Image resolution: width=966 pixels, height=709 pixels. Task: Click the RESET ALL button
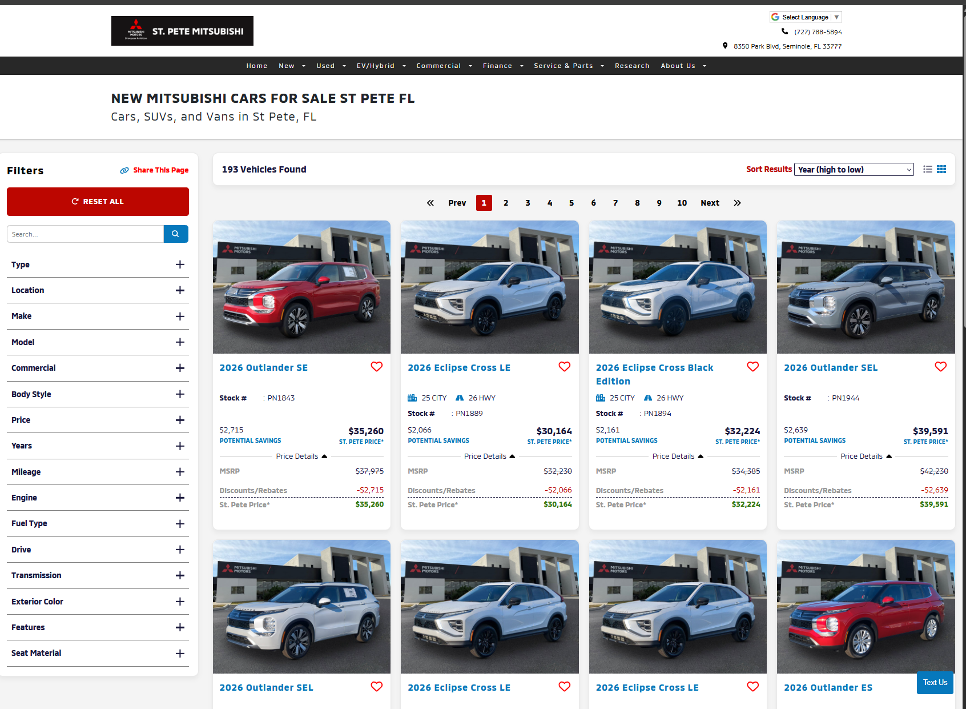pyautogui.click(x=98, y=202)
